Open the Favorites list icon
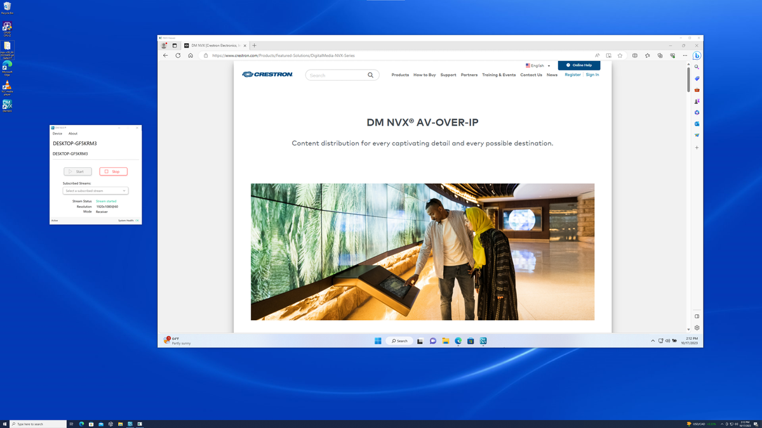This screenshot has height=428, width=762. tap(648, 56)
